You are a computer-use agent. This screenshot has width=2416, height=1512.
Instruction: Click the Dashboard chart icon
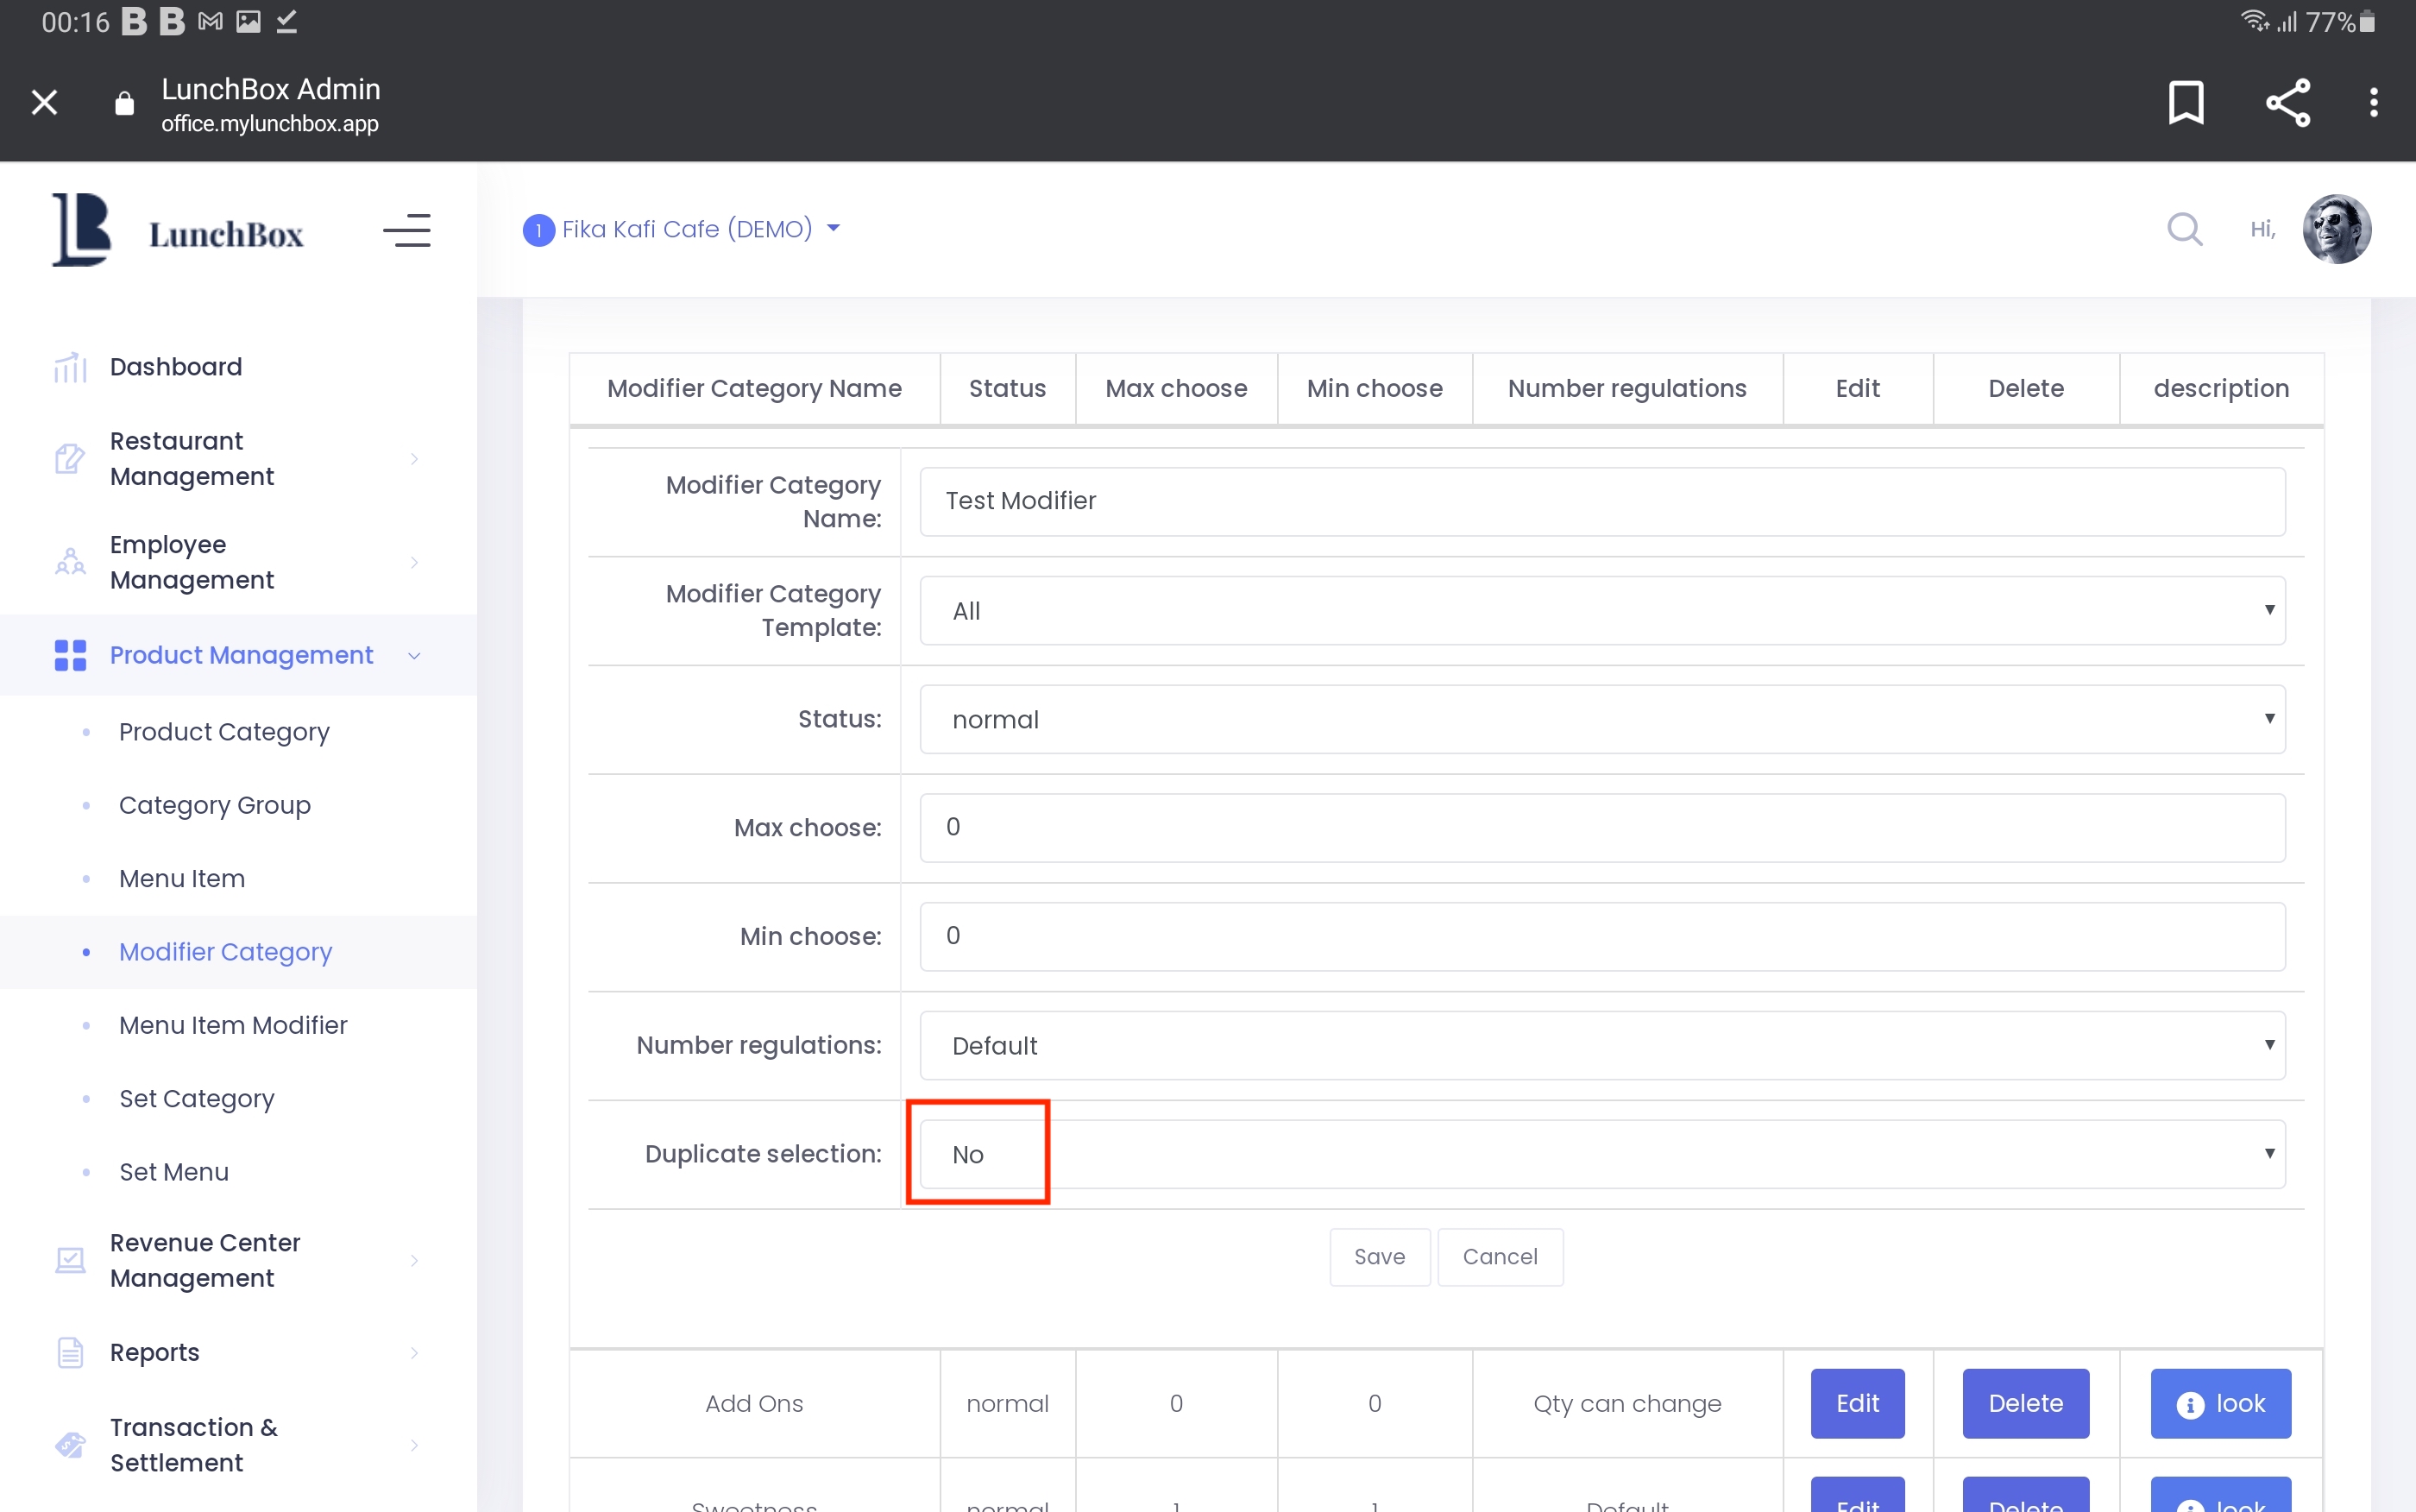click(x=70, y=367)
